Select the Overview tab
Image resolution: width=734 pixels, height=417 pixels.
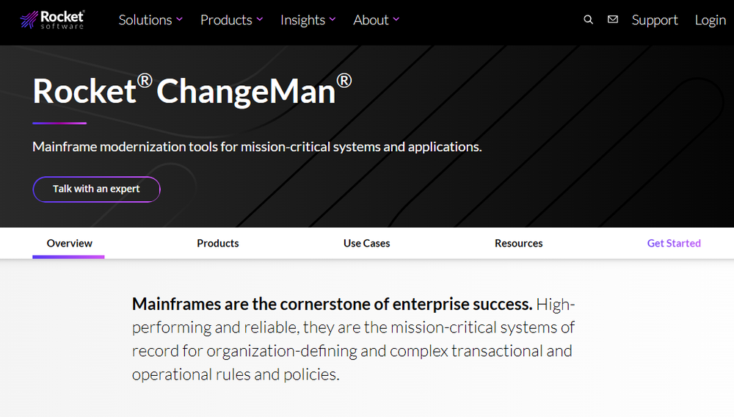[x=70, y=243]
